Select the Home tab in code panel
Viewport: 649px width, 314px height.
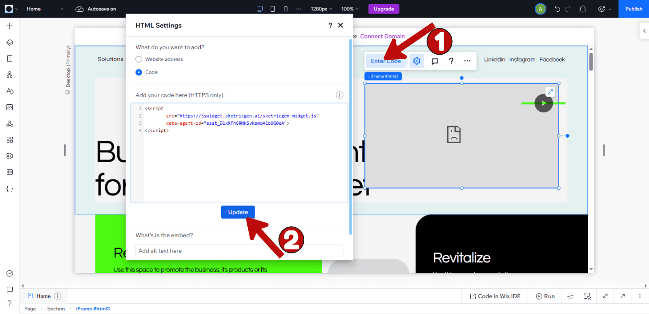[44, 296]
